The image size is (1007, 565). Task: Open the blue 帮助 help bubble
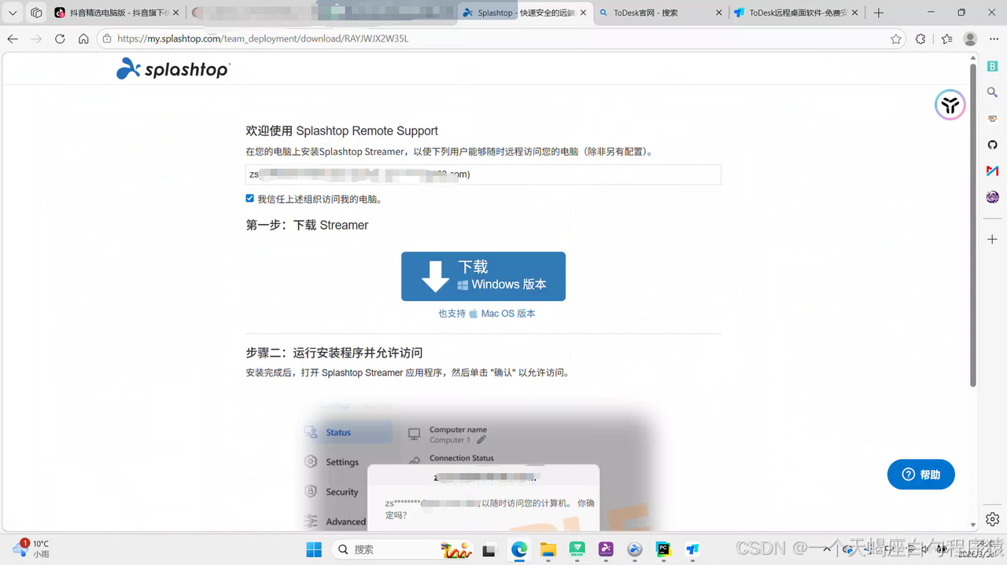[x=920, y=474]
